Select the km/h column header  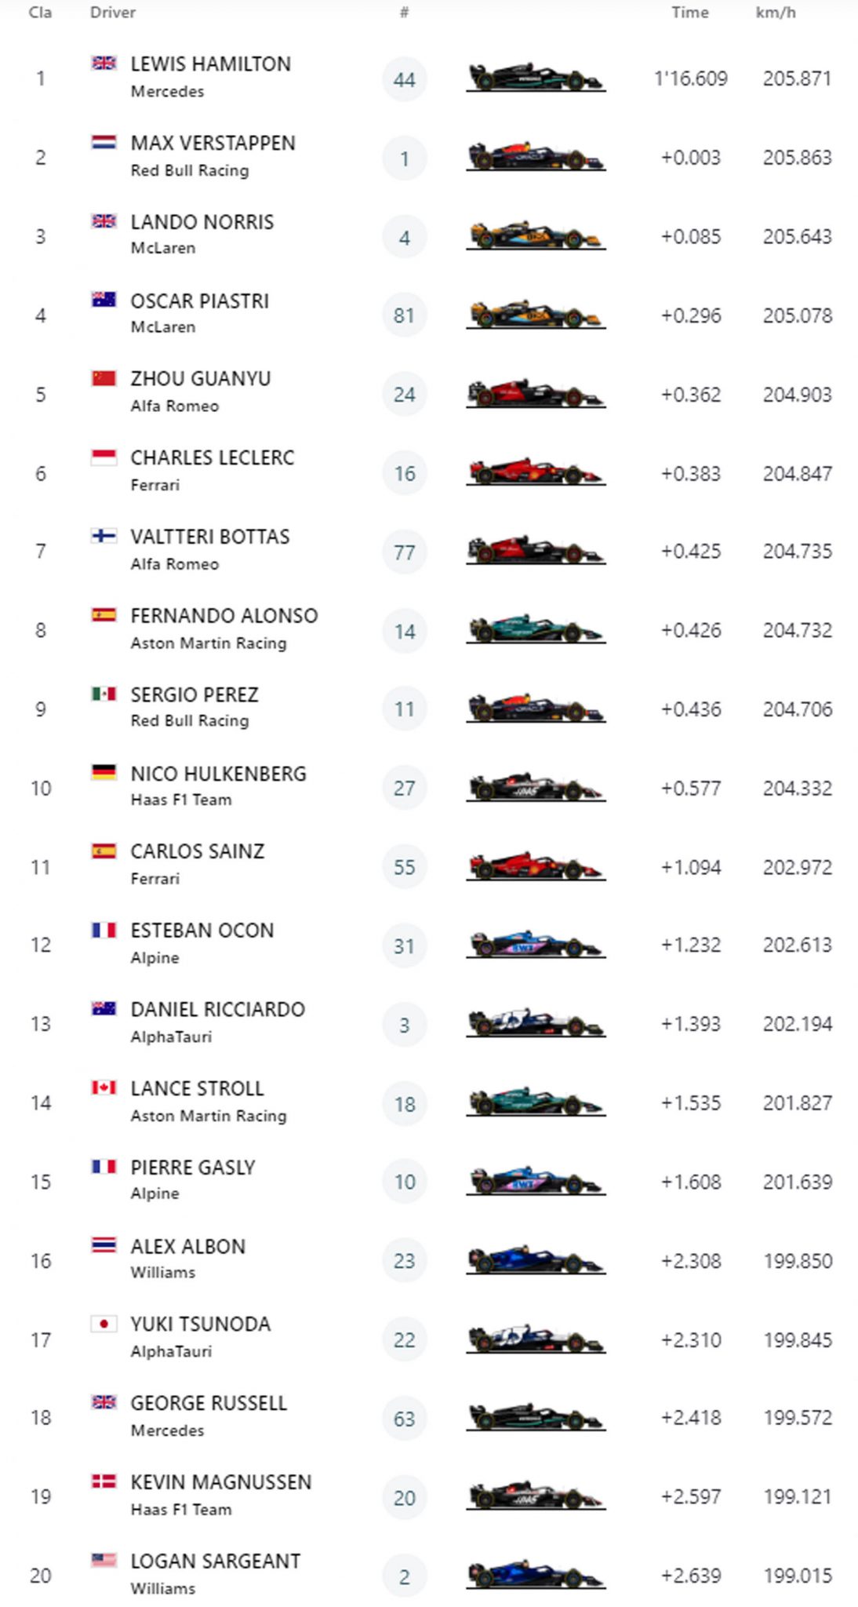775,13
